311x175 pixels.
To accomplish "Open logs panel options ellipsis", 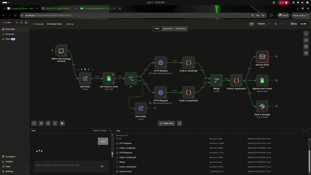I will (304, 131).
